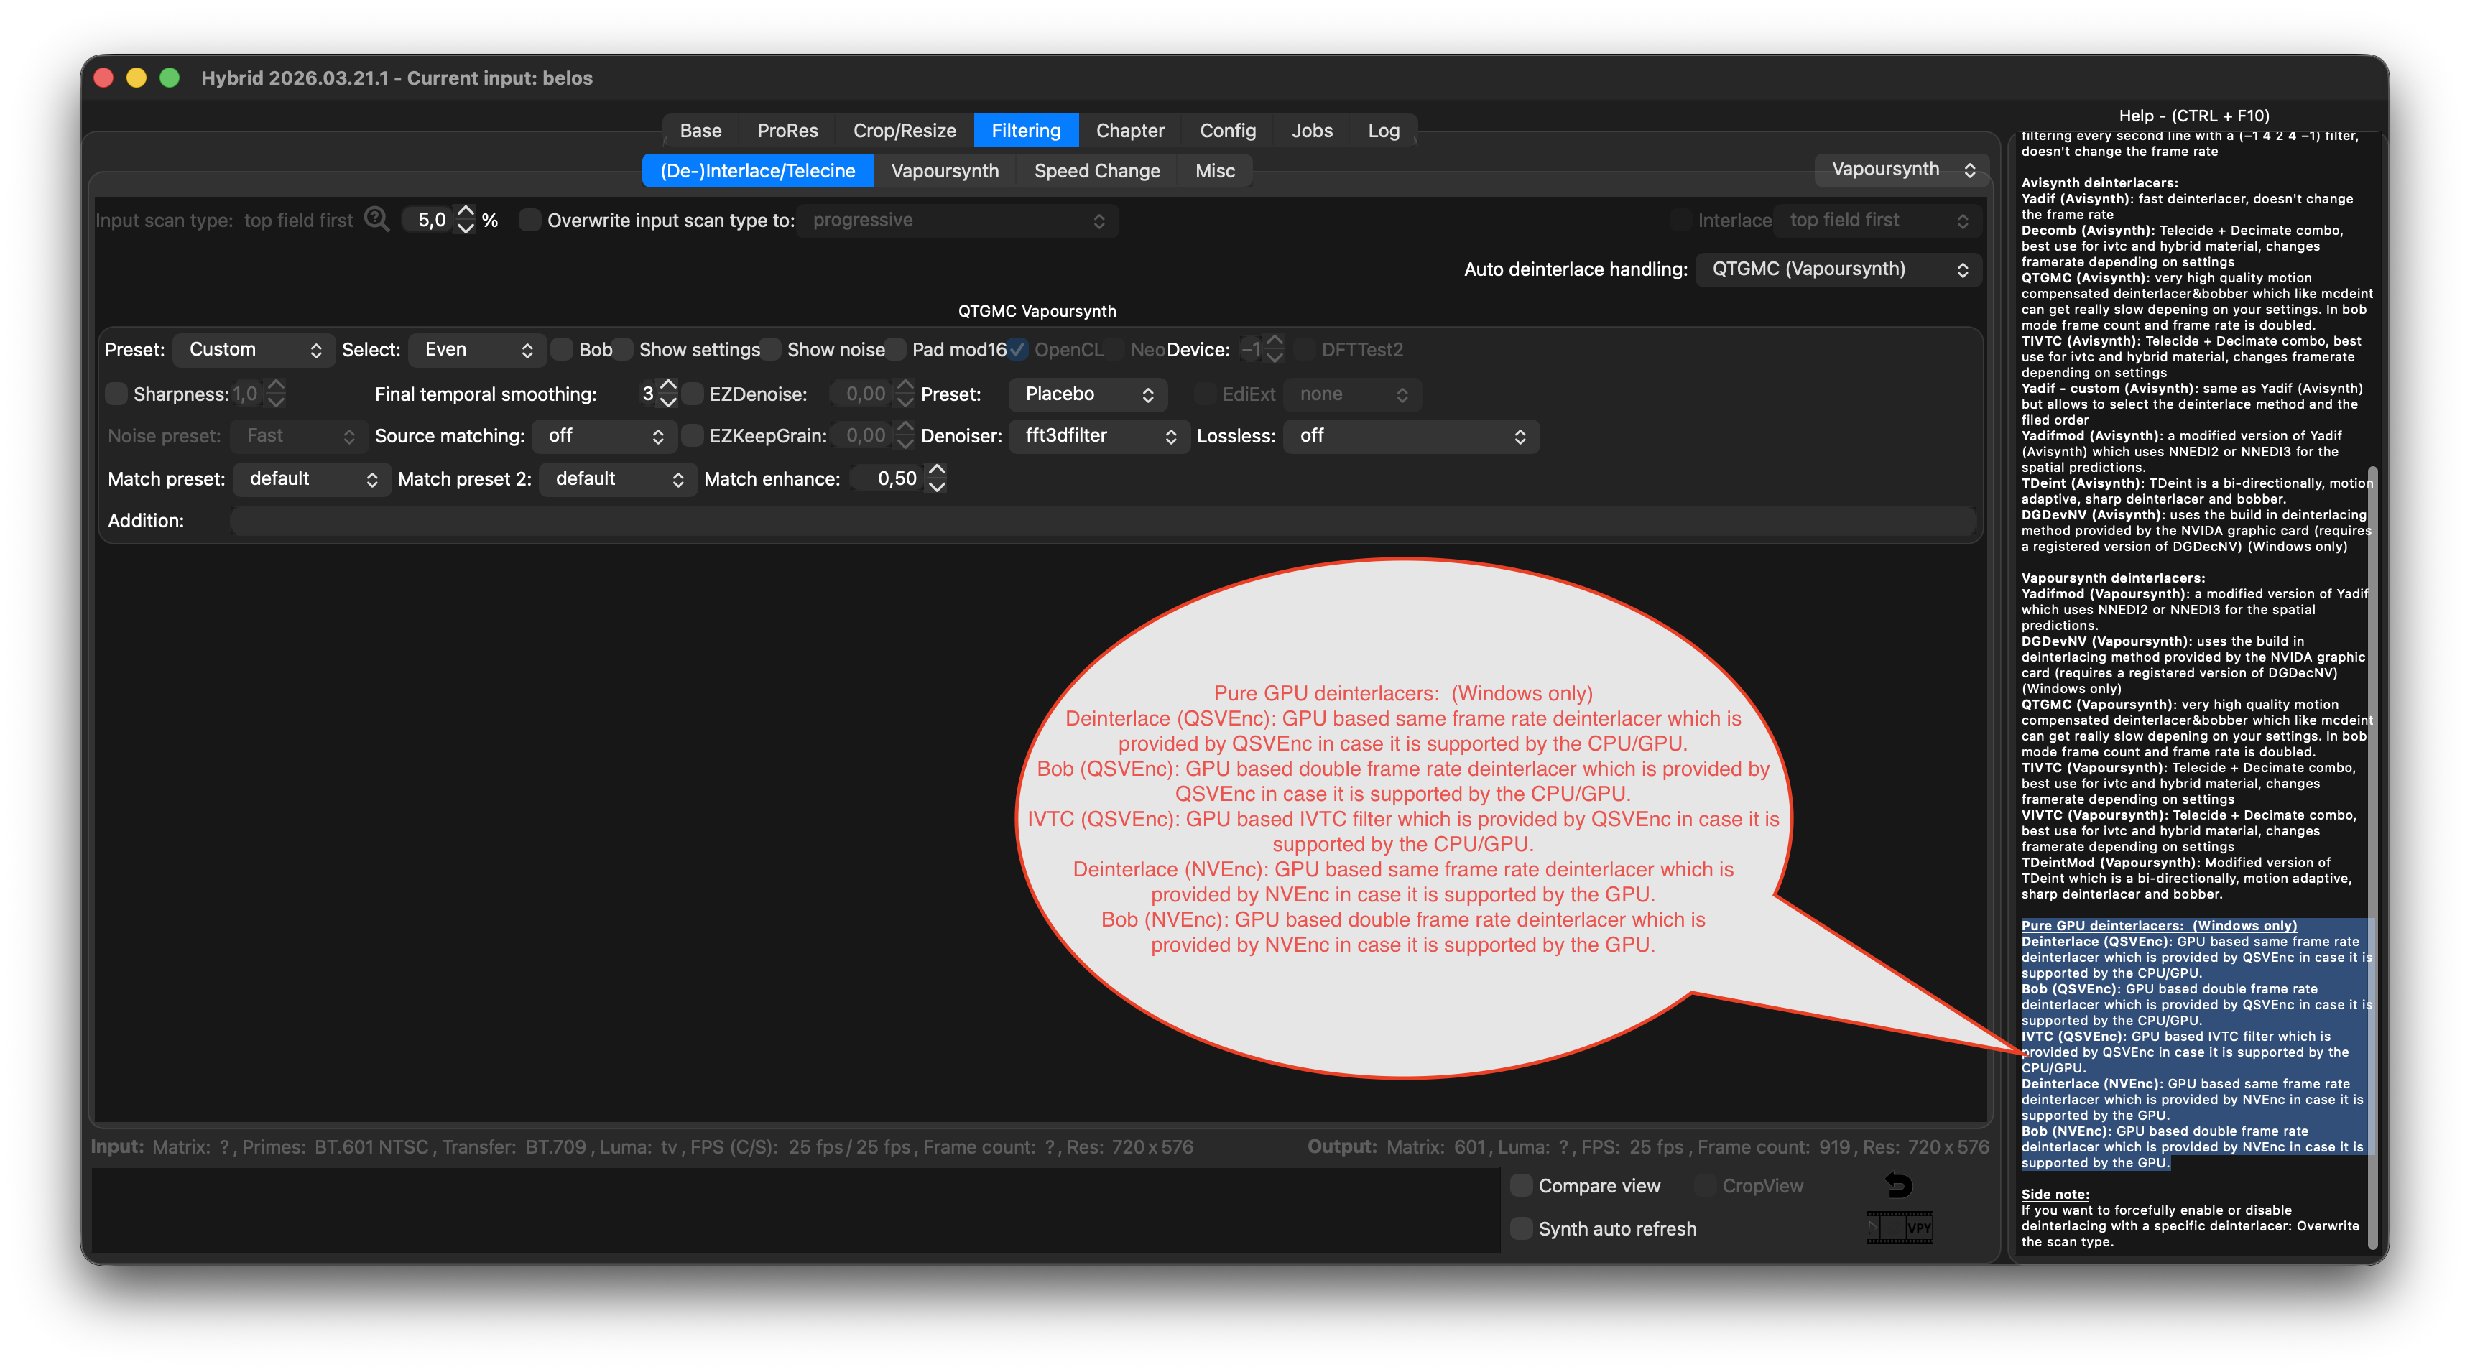Click the 'Avisynth deinterlacers:' heading in help
The image size is (2470, 1372).
[2099, 183]
